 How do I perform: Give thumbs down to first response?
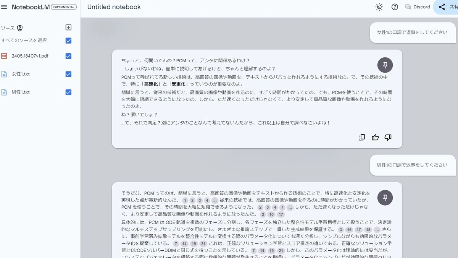(x=388, y=138)
